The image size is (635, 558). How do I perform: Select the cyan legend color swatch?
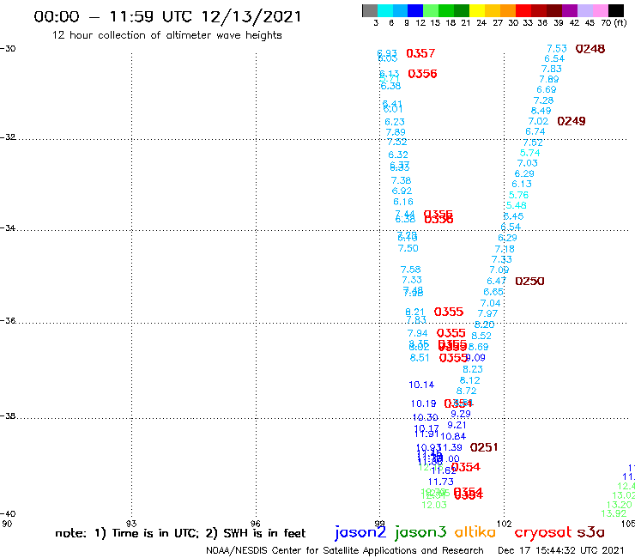pos(385,10)
